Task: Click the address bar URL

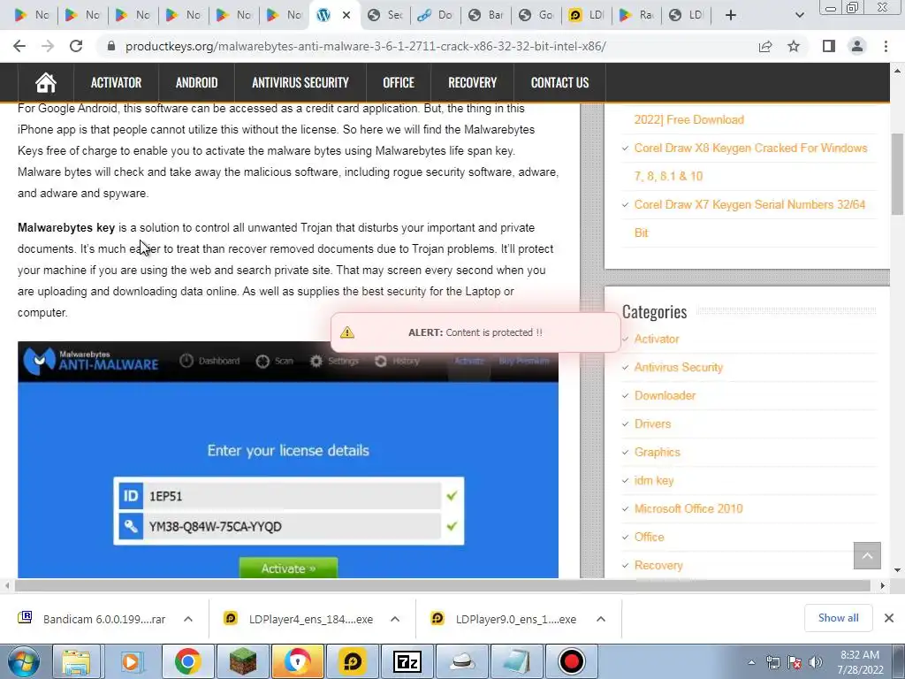Action: tap(365, 46)
